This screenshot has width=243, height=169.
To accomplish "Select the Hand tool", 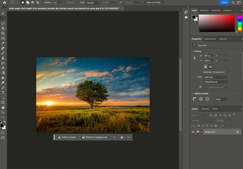I will [x=3, y=107].
